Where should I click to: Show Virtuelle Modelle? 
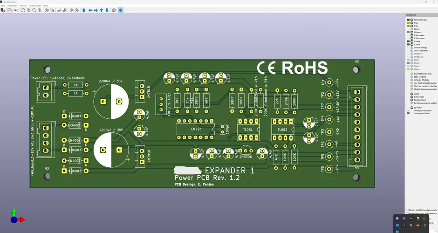click(412, 80)
